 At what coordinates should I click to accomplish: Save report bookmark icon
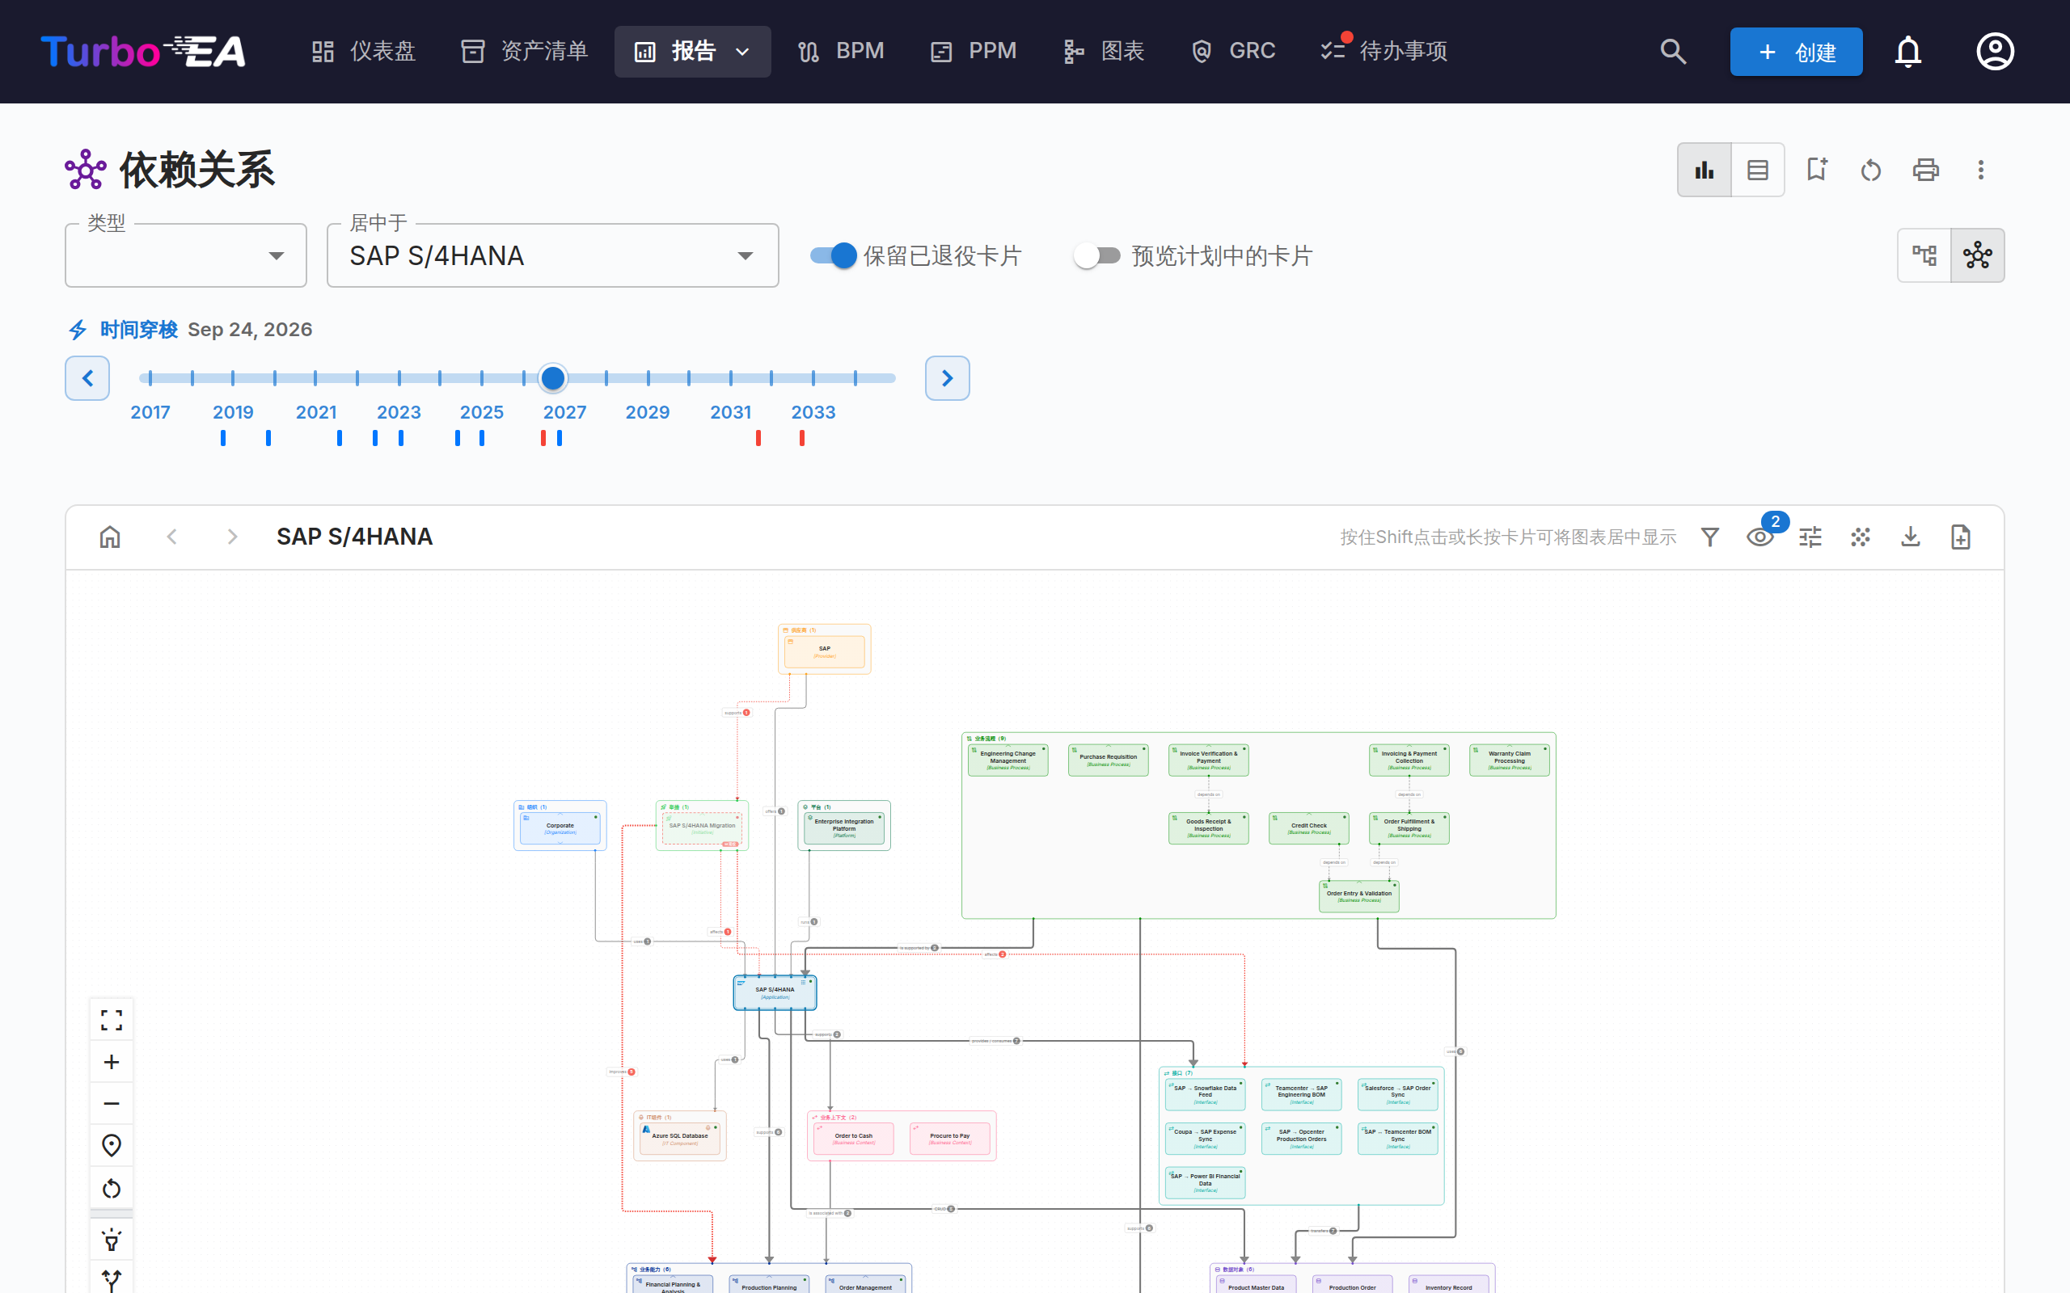tap(1816, 170)
